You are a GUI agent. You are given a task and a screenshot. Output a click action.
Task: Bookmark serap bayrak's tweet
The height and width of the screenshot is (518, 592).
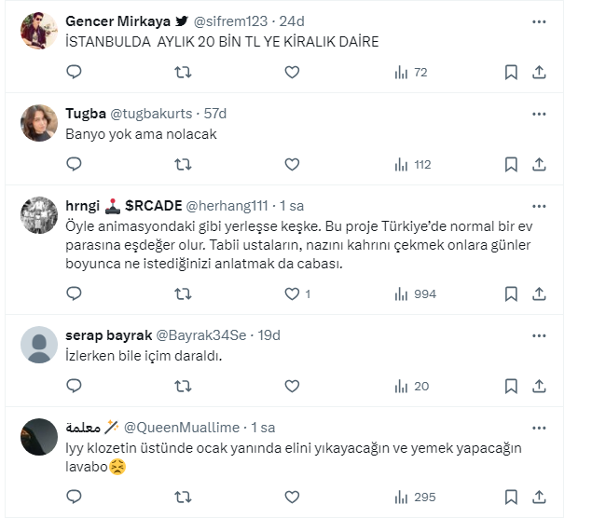511,386
